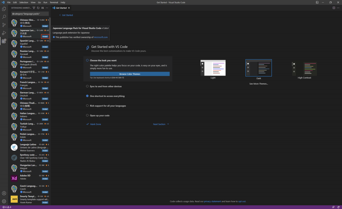Image resolution: width=342 pixels, height=209 pixels.
Task: Open the microsoft.com link in the tooltip
Action: click(101, 37)
